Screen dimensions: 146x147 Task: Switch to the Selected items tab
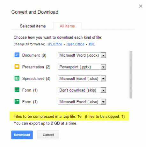33,26
